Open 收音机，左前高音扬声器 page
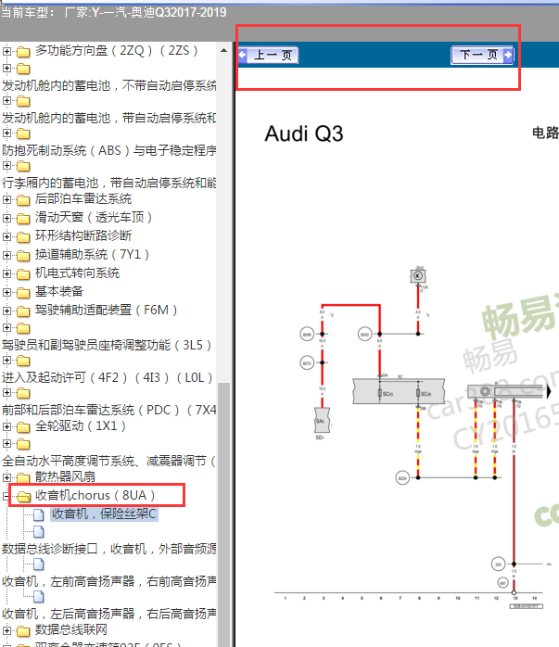559x647 pixels. pyautogui.click(x=108, y=581)
